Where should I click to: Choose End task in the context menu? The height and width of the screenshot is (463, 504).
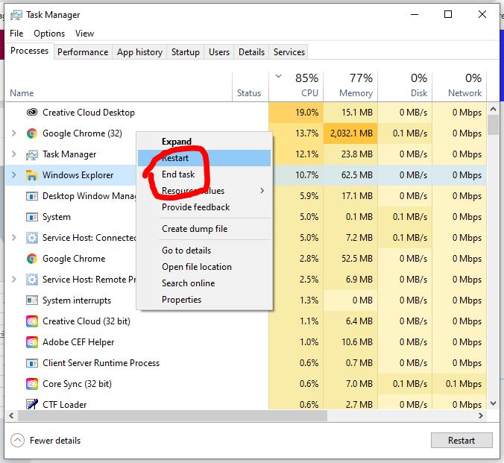pyautogui.click(x=204, y=174)
